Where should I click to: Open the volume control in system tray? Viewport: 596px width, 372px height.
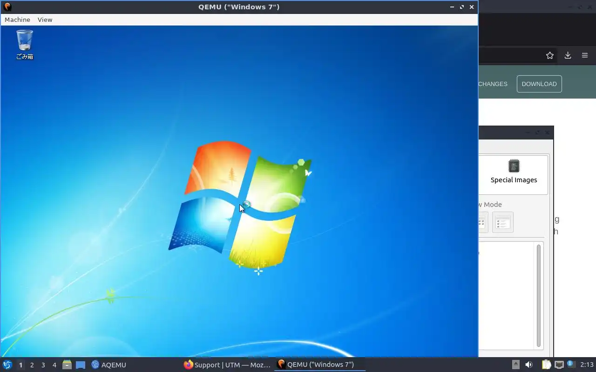click(529, 365)
